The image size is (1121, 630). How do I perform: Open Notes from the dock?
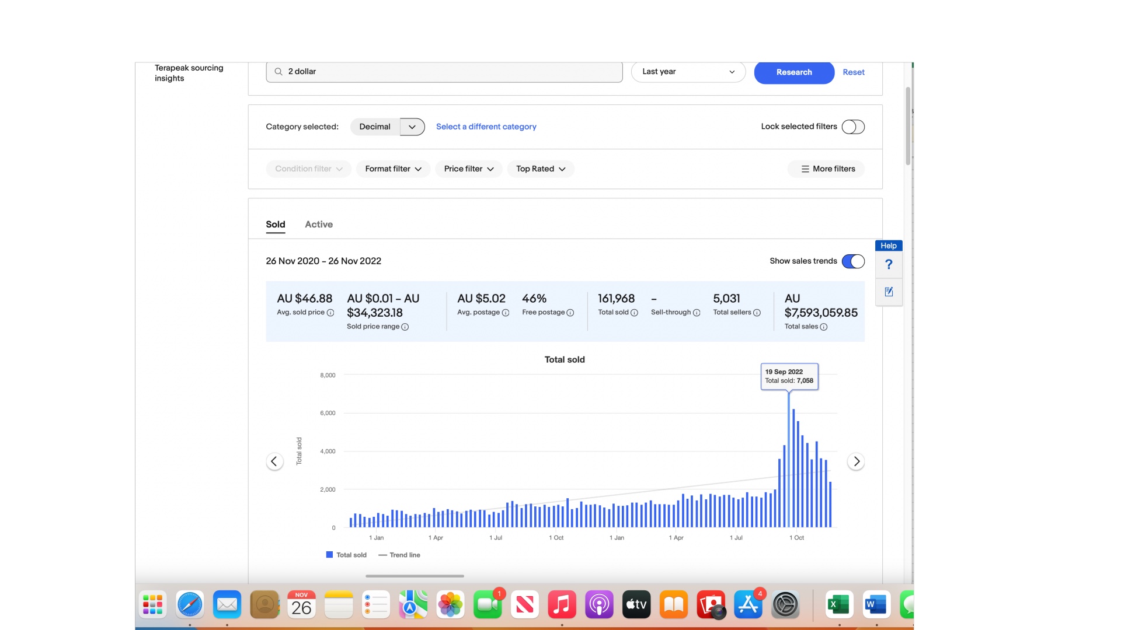coord(339,605)
